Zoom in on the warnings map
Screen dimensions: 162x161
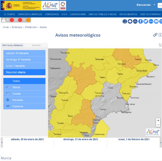158,120
